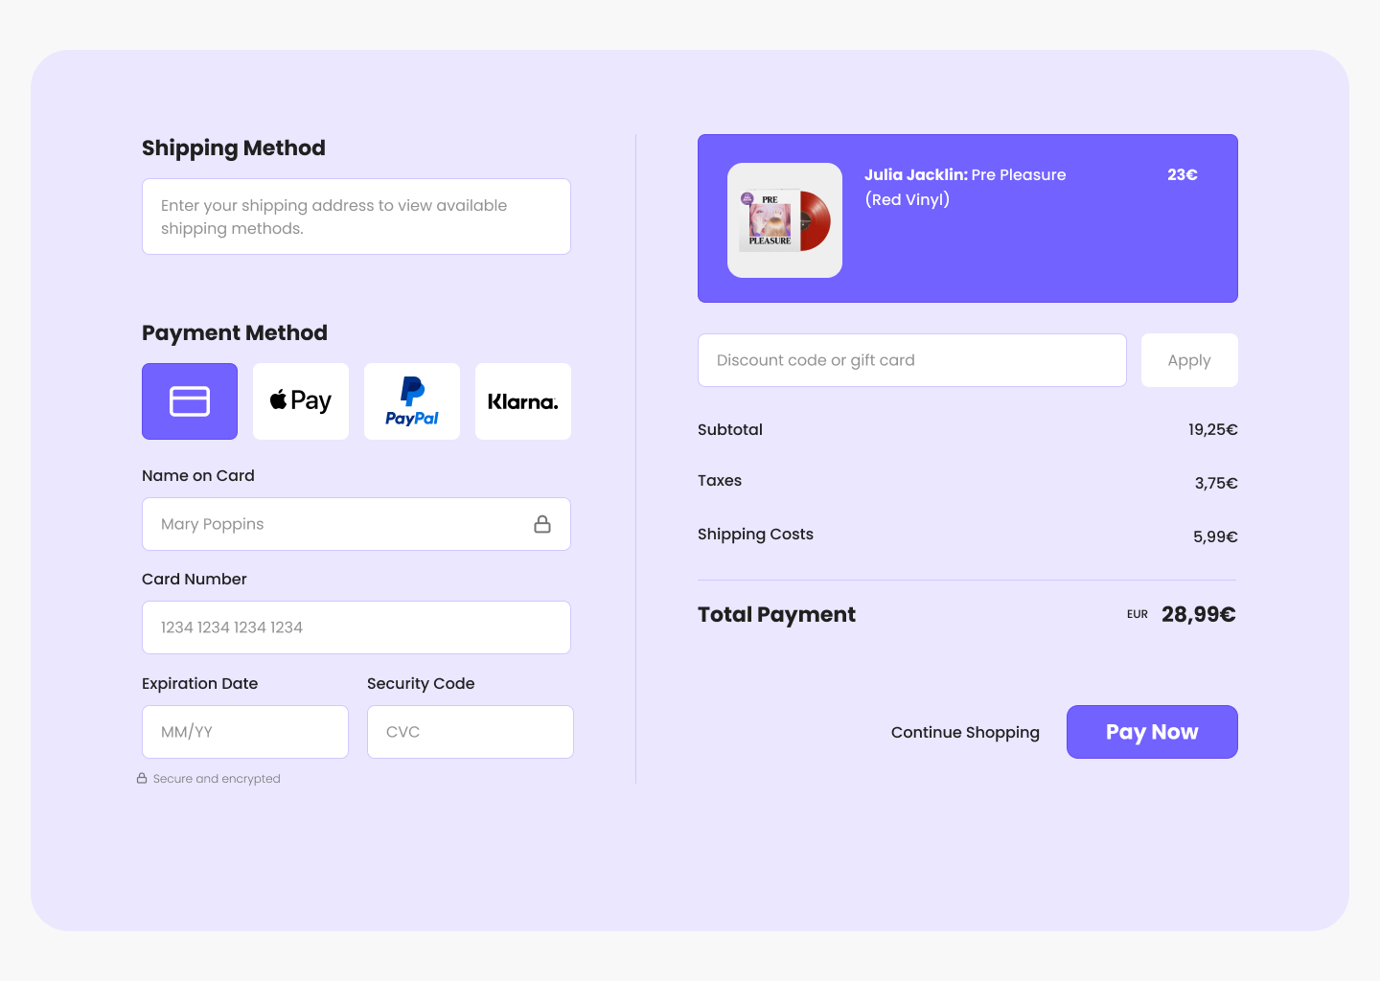This screenshot has width=1380, height=981.
Task: Click the Subtotal label
Action: (x=730, y=429)
